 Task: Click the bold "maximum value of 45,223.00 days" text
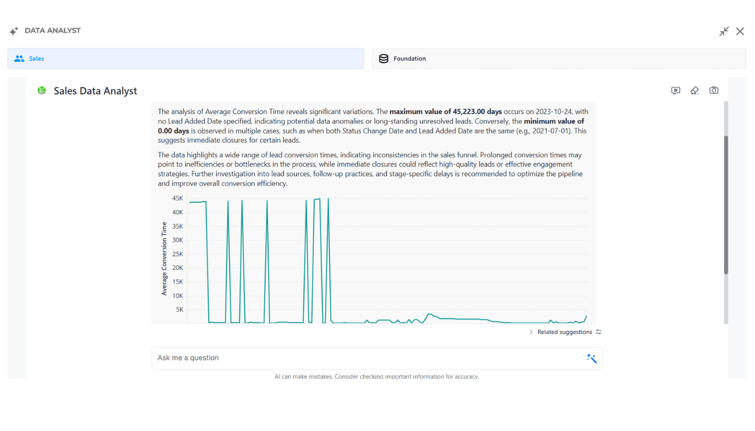[445, 112]
